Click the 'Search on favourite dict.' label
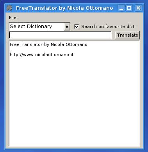The width and height of the screenshot is (148, 152). click(x=108, y=27)
